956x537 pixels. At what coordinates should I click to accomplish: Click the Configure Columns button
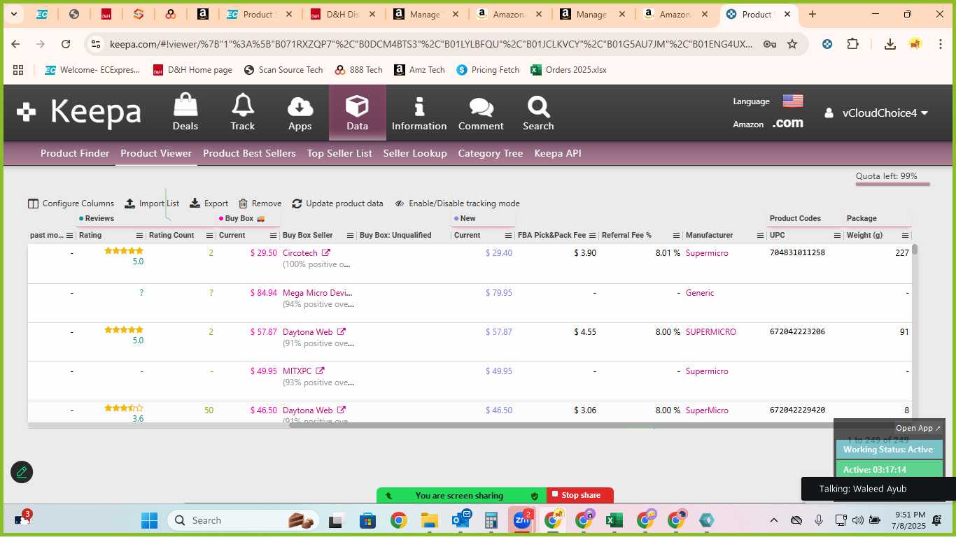(71, 203)
